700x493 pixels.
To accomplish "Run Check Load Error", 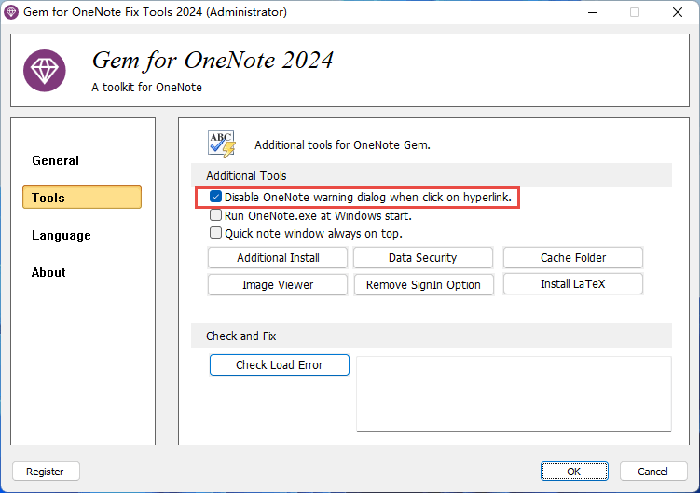I will click(279, 364).
